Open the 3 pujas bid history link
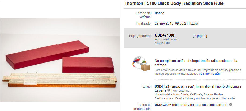 [200, 36]
